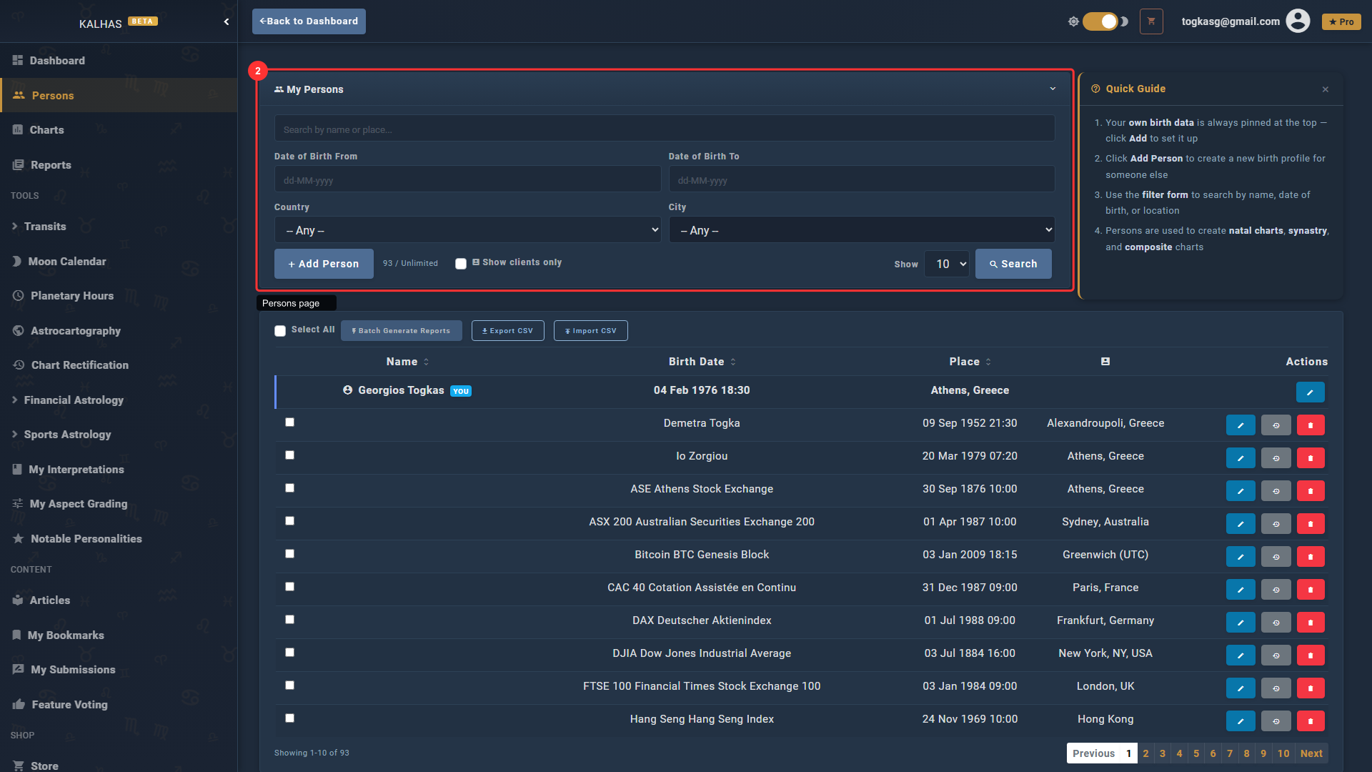The width and height of the screenshot is (1372, 772).
Task: Click the shopping cart icon in header
Action: point(1151,21)
